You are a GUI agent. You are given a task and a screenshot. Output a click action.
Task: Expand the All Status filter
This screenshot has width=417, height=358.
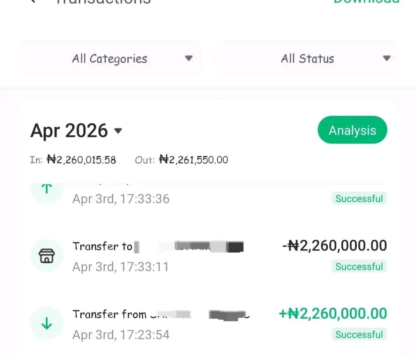pyautogui.click(x=307, y=58)
